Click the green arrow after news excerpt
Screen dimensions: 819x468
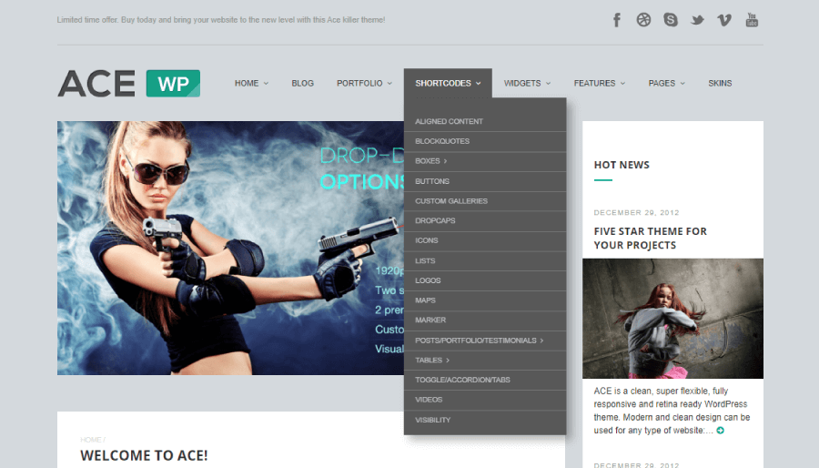[721, 430]
